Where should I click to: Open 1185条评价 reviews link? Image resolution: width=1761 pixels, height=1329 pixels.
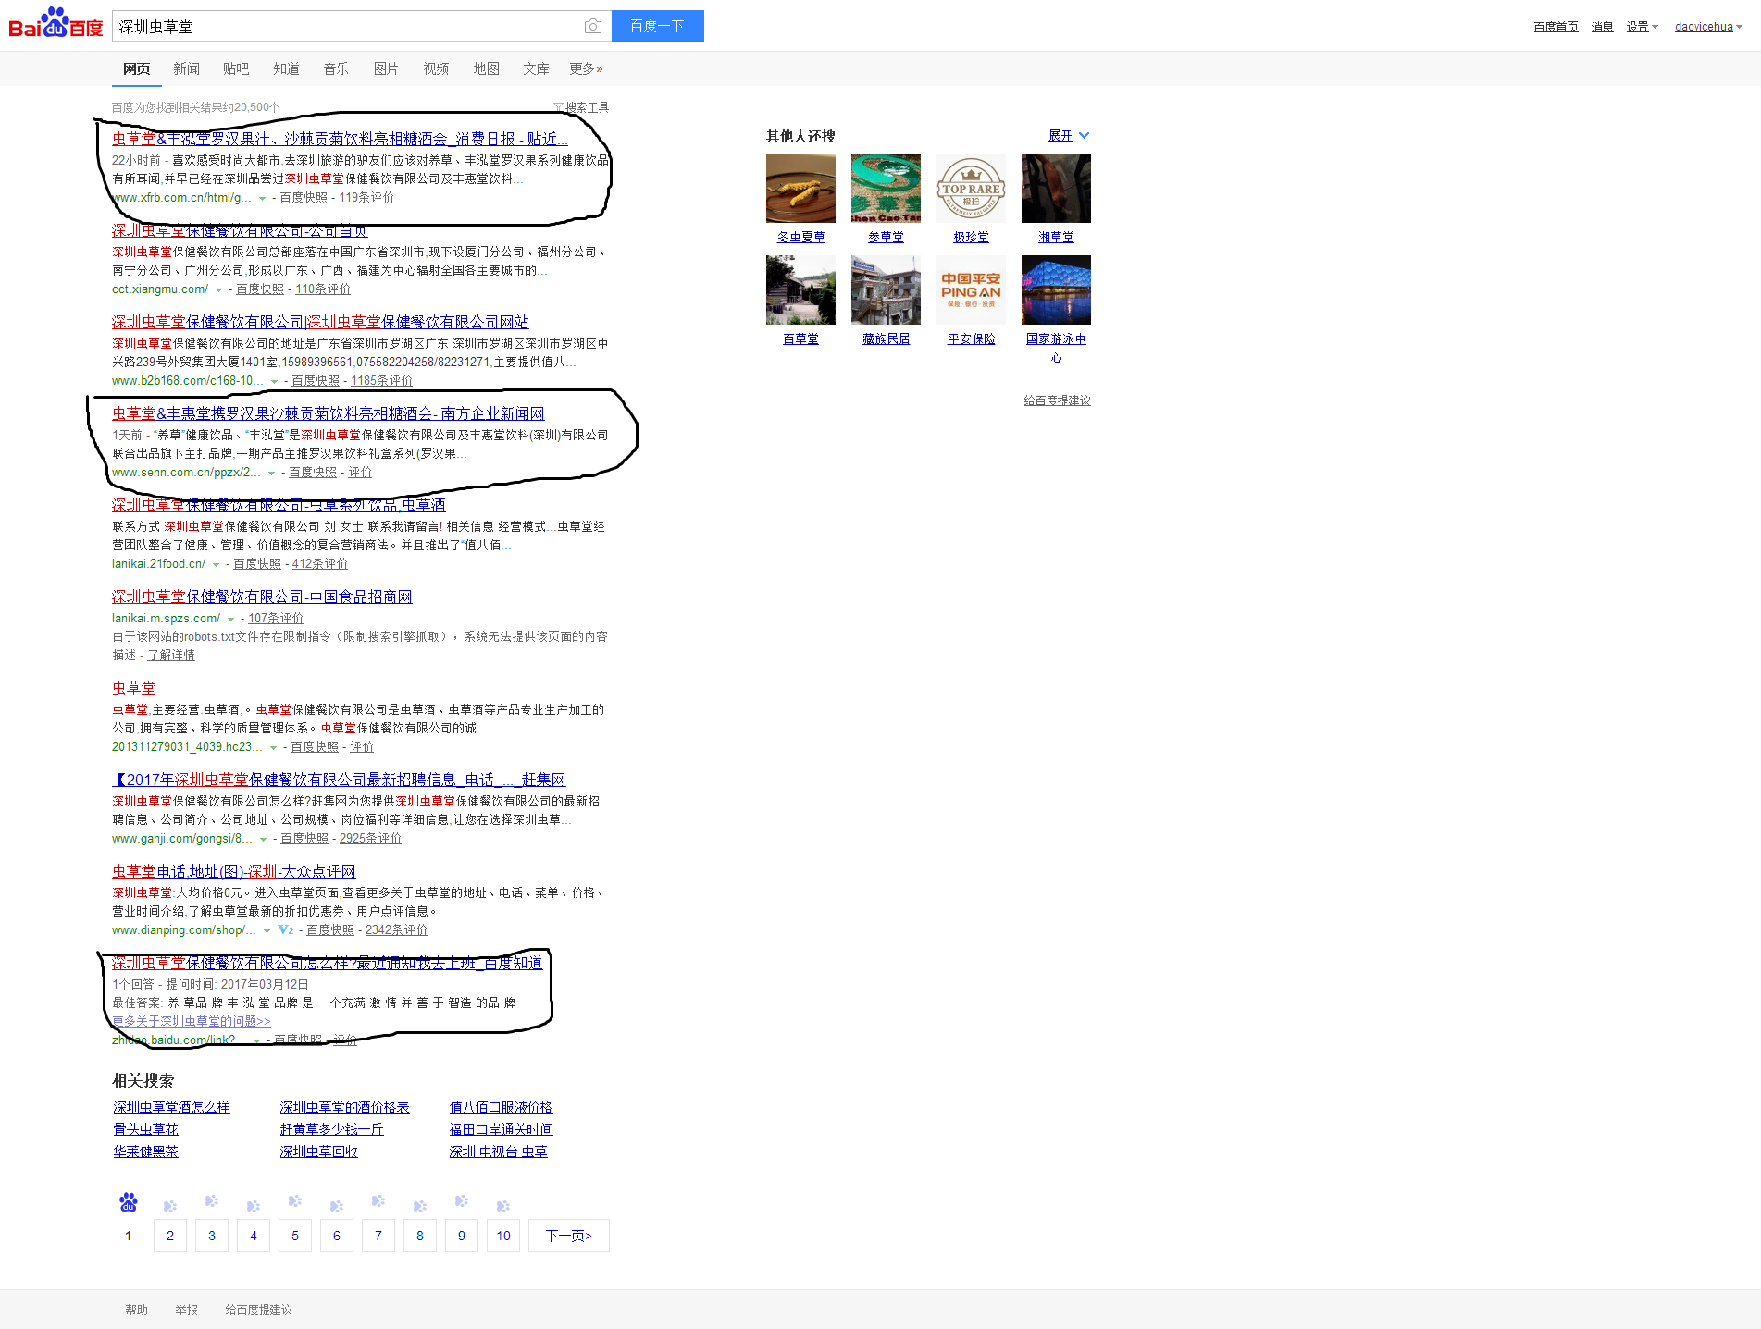[x=381, y=381]
